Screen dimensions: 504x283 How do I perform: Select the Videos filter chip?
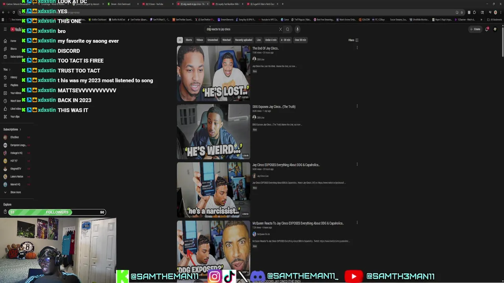coord(200,40)
